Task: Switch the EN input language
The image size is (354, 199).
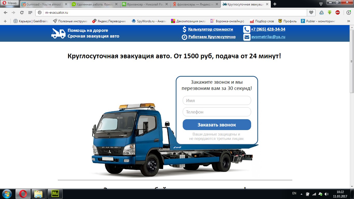Action: tap(294, 193)
